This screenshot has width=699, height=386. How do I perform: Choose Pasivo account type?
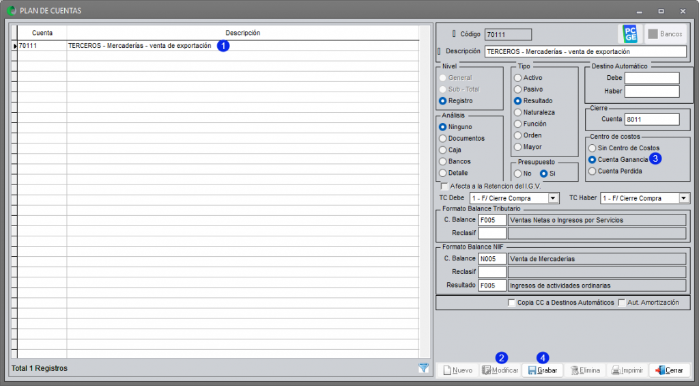click(517, 89)
